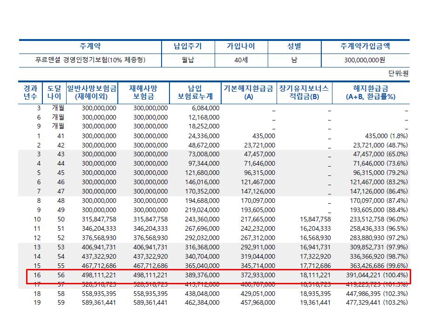Click surrender value 147,126,000 (86.4%)
Screen dimensions: 447x335
click(x=379, y=191)
